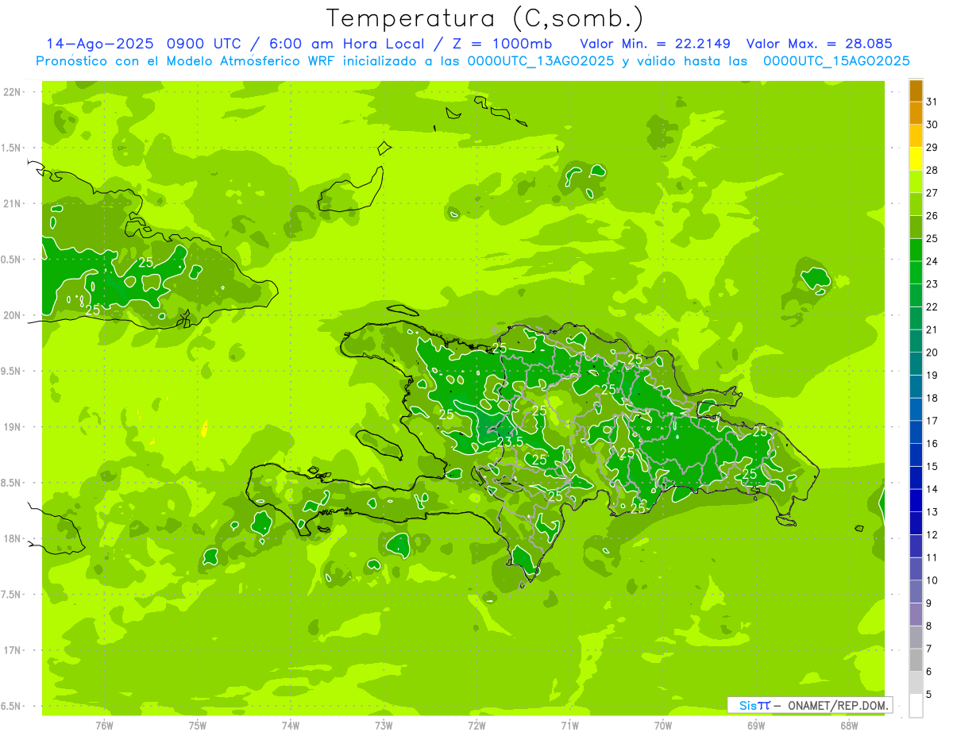
Task: Click the "0900 UTC" time text
Action: [205, 44]
